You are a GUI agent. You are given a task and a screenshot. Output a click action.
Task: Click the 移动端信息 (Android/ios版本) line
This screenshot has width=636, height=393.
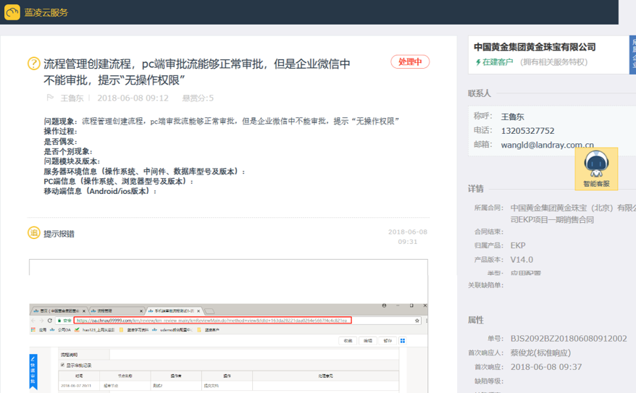(x=100, y=191)
